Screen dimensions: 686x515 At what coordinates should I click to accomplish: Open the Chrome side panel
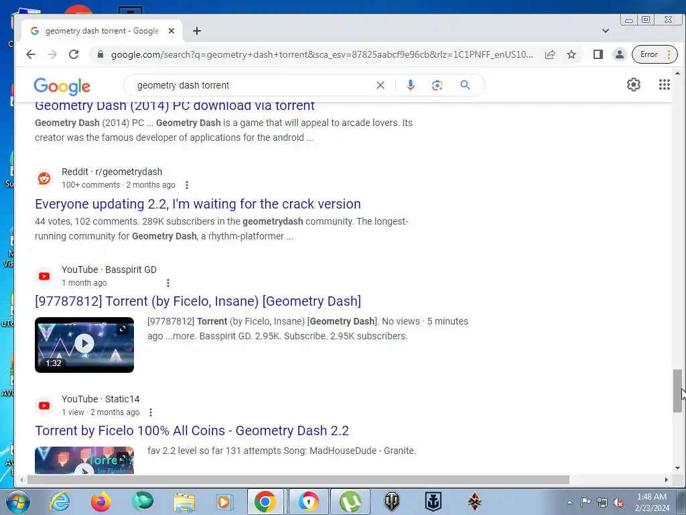tap(598, 54)
